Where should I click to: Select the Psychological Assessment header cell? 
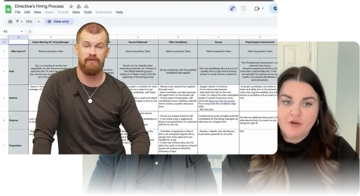(x=258, y=42)
